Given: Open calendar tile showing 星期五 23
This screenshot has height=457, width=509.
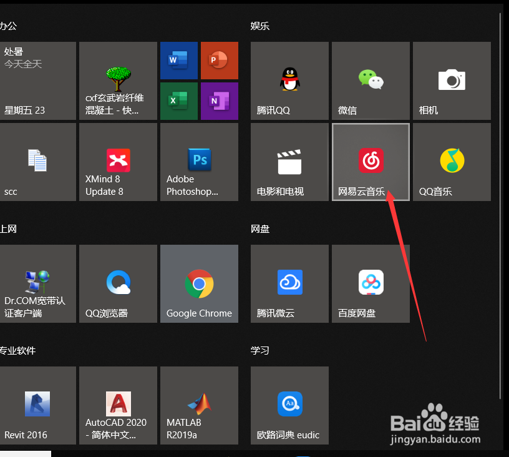Looking at the screenshot, I should pos(38,81).
